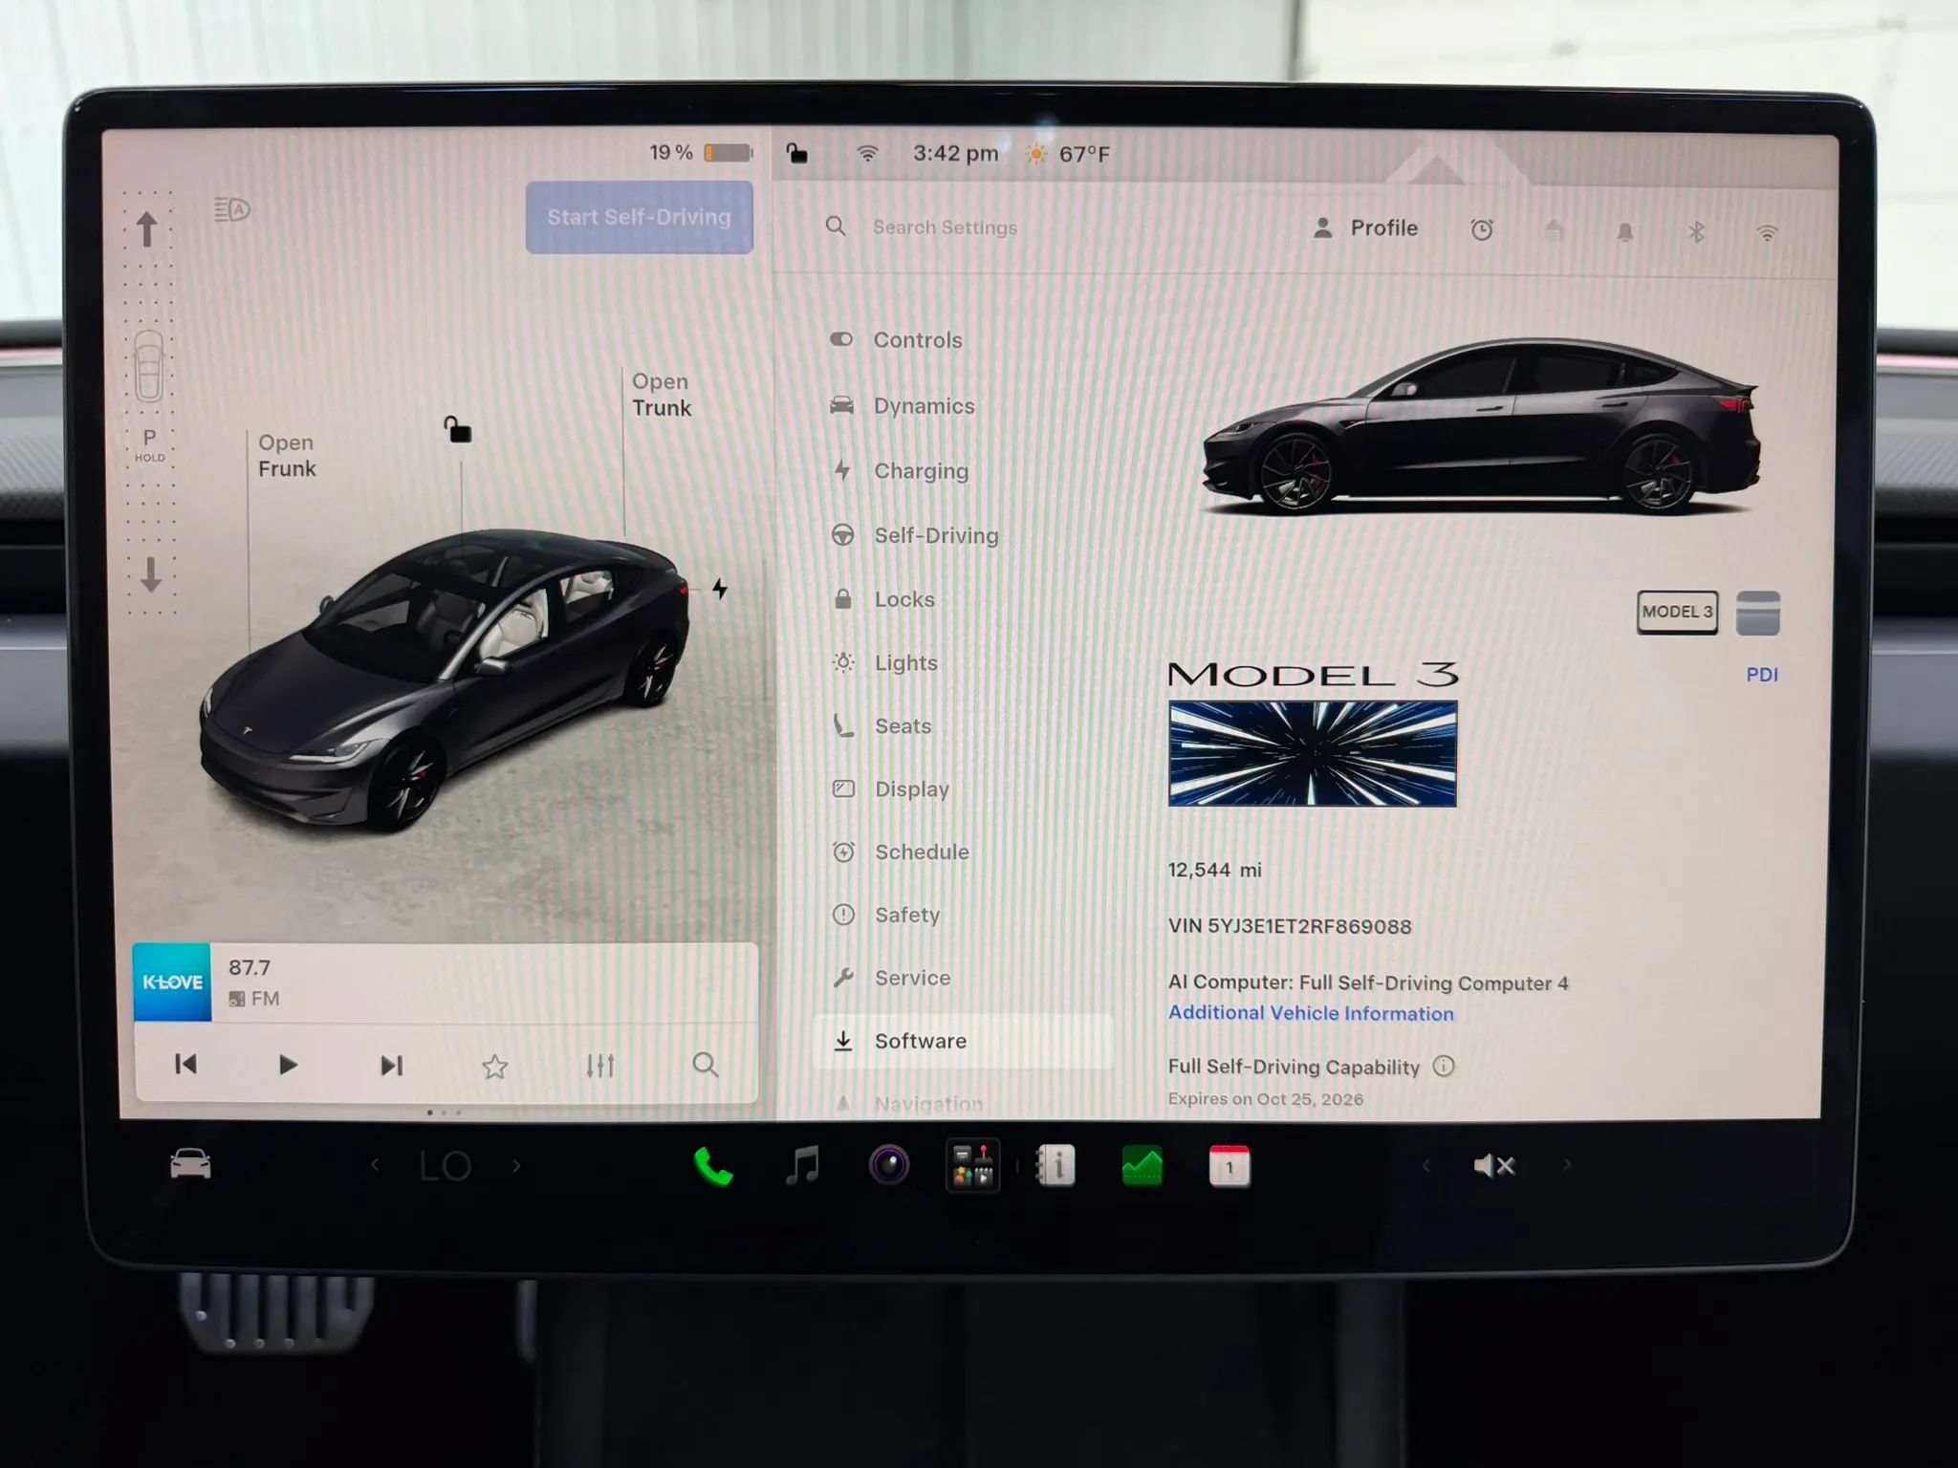
Task: Skip to next station in media player
Action: (392, 1065)
